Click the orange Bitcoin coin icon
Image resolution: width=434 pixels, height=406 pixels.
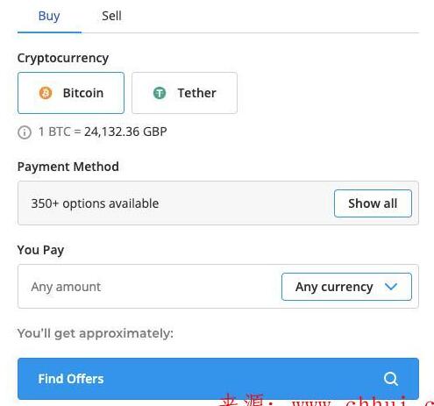pyautogui.click(x=46, y=93)
